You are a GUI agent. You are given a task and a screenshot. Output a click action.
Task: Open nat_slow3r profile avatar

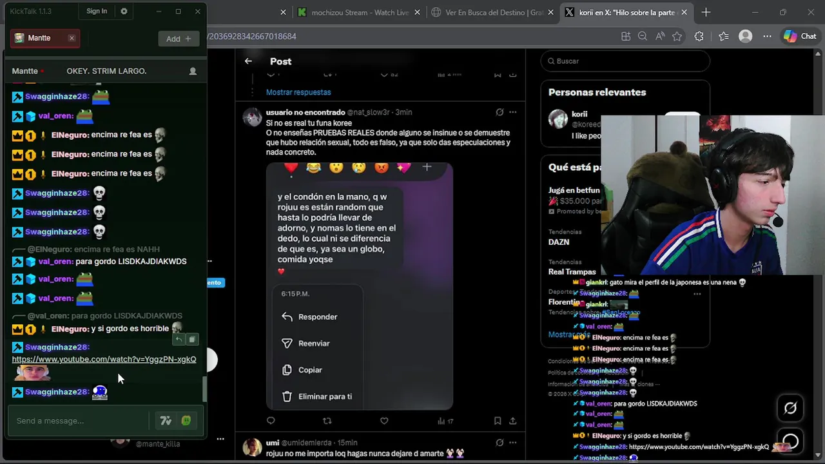click(252, 117)
